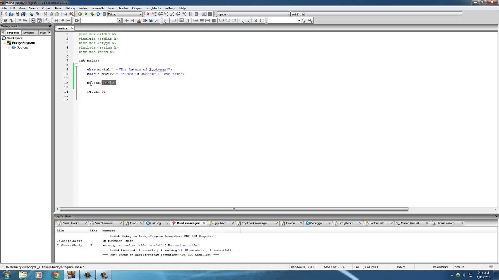Open the Debug menu
Screen dimensions: 499x280
tap(70, 8)
